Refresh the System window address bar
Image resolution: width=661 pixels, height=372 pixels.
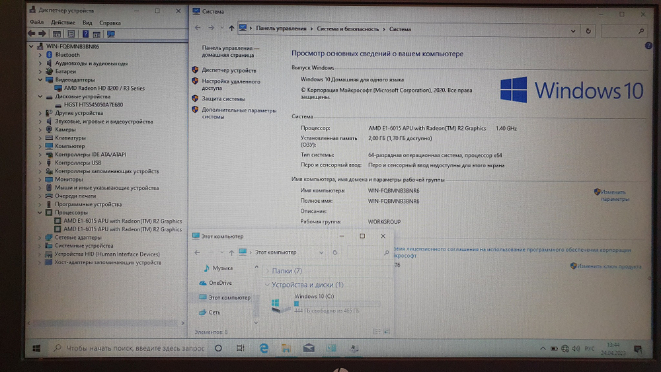588,31
